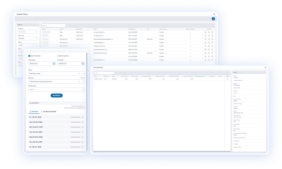
Task: Click the Search Client table search box
Action: (54, 25)
